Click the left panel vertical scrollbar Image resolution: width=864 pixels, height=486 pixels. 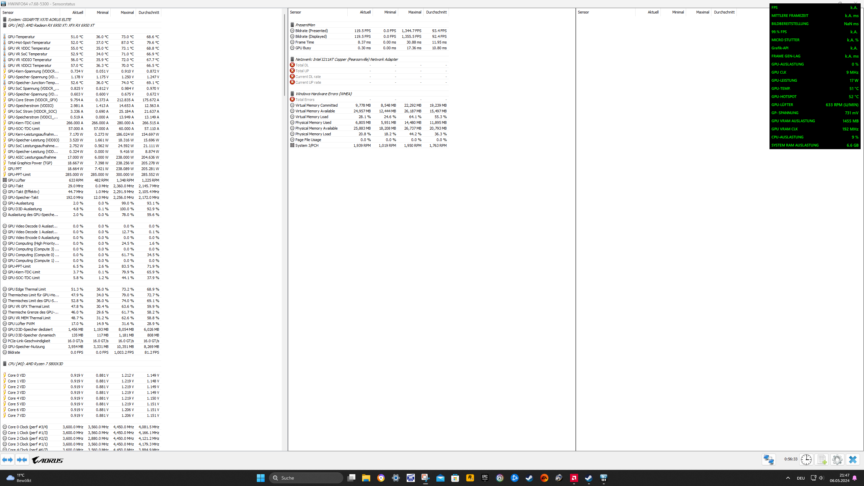pos(285,54)
